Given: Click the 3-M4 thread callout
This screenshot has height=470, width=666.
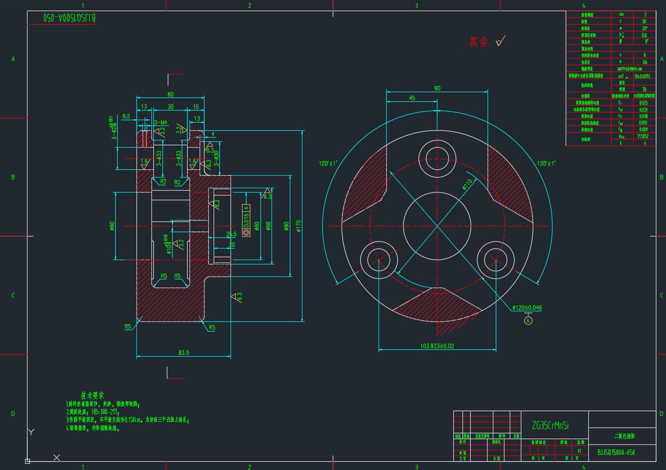Looking at the screenshot, I should click(160, 123).
